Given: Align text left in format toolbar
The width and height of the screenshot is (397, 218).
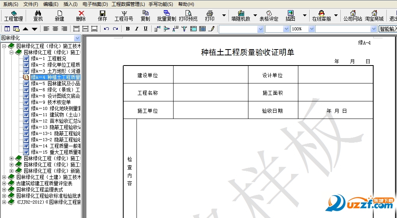Looking at the screenshot, I should tap(46, 29).
